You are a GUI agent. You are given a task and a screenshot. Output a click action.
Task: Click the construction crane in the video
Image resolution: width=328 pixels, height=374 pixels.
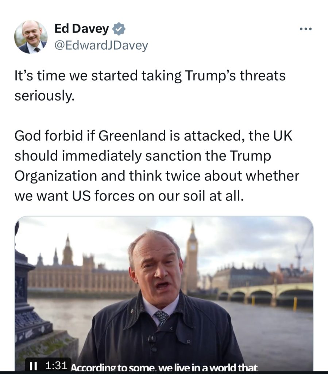point(302,251)
